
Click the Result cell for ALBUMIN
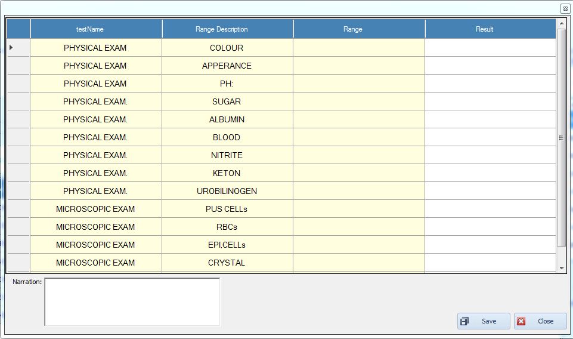[490, 119]
